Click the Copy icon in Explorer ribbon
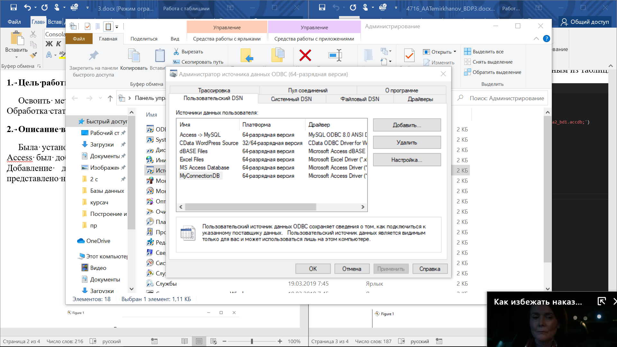 pos(134,55)
